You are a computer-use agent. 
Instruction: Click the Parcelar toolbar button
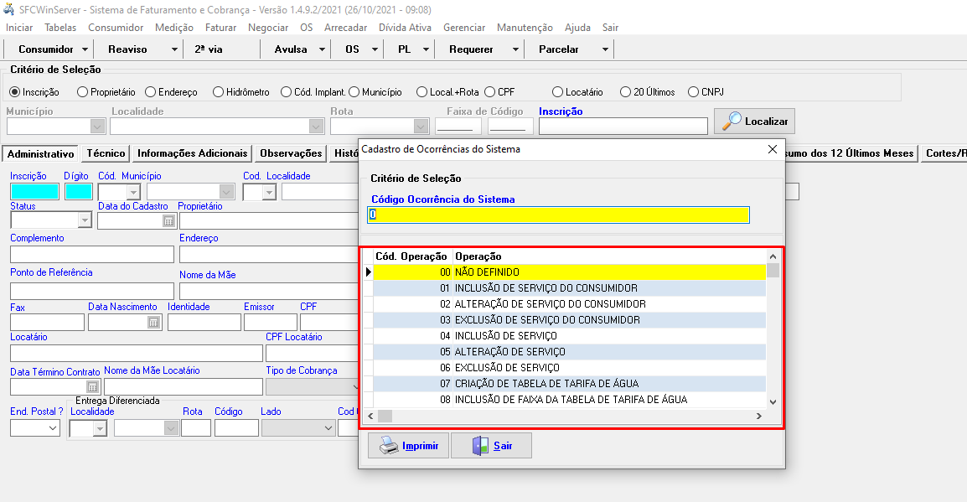click(x=558, y=49)
